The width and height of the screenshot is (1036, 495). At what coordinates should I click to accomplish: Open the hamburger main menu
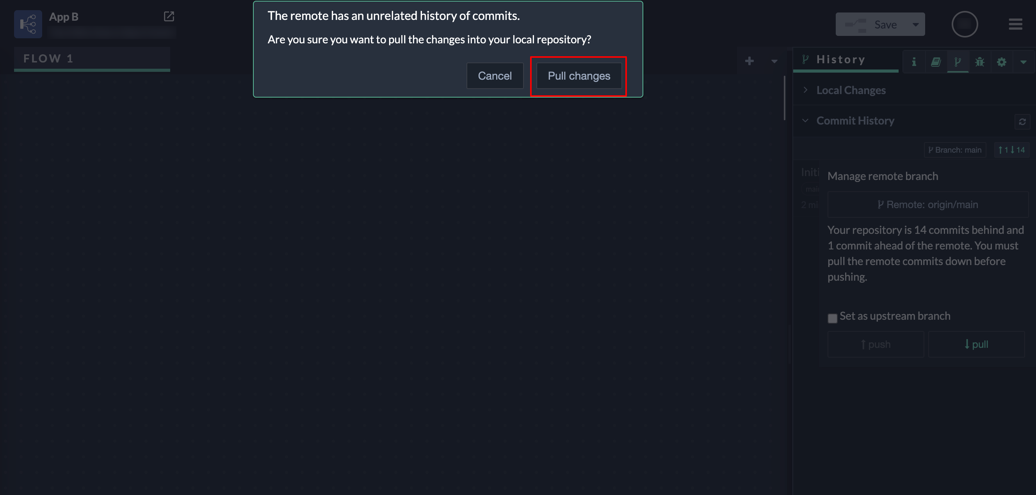1015,24
